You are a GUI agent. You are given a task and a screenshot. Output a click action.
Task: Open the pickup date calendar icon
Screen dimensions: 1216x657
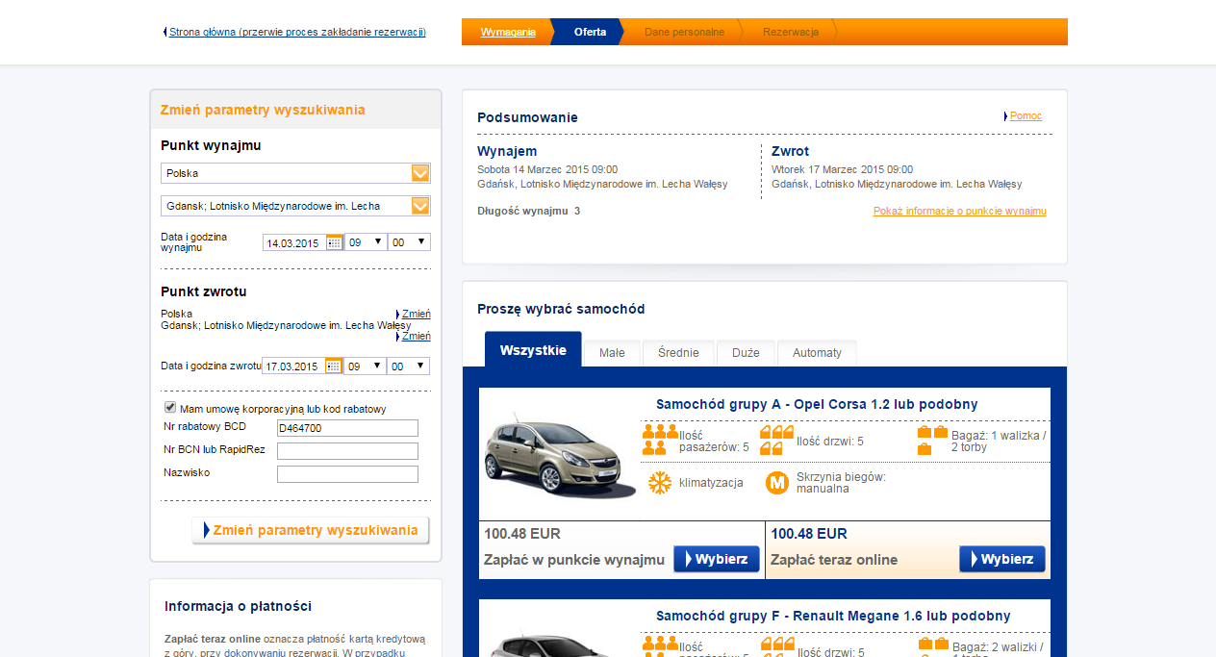coord(334,242)
